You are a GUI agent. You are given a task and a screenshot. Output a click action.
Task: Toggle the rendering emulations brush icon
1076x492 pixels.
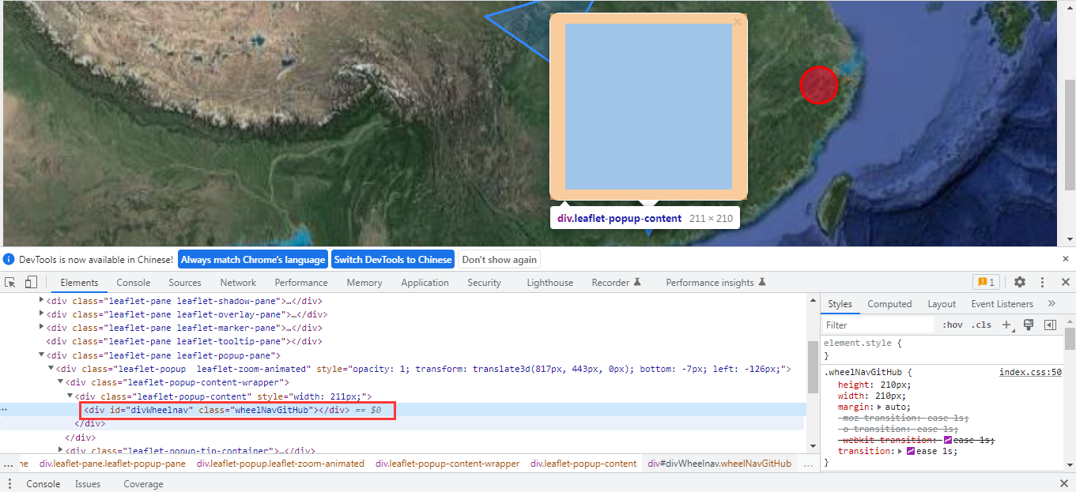click(1029, 325)
